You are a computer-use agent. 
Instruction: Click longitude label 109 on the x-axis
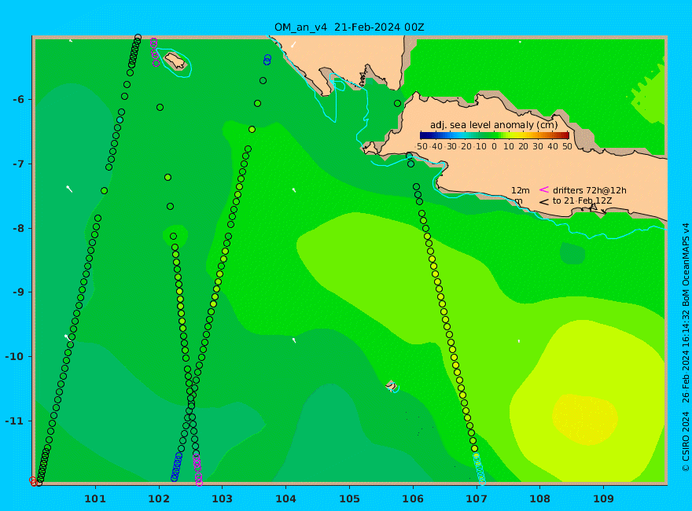[603, 499]
